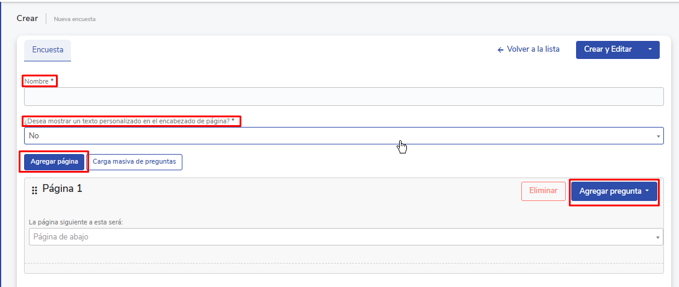Click the Volver a la lista link
The image size is (679, 287).
click(533, 49)
